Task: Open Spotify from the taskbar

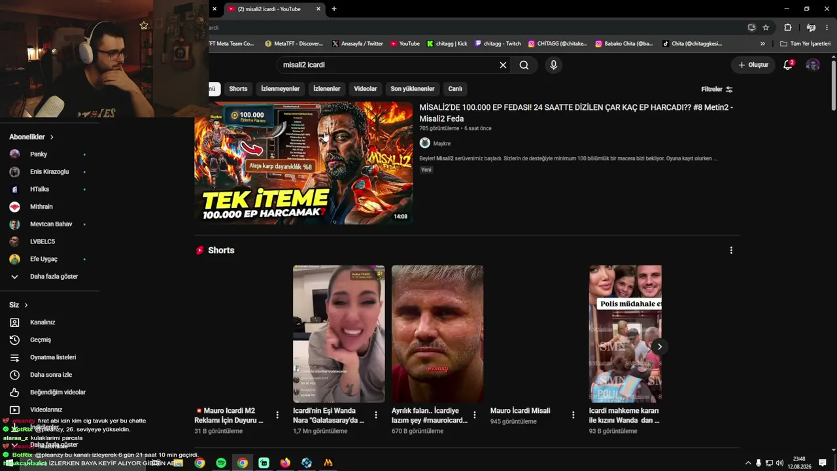Action: tap(221, 462)
